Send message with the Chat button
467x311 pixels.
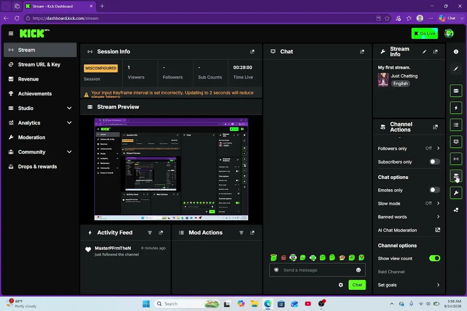click(x=357, y=285)
